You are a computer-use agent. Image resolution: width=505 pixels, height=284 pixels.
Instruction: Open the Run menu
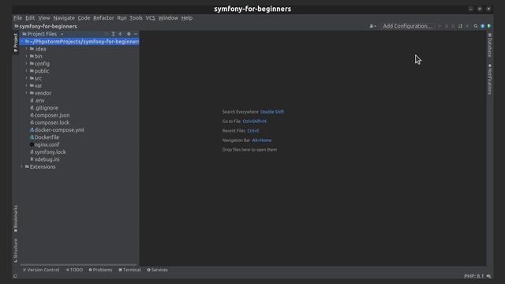122,18
